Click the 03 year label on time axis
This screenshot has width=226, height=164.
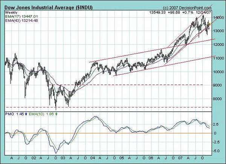tap(63, 158)
